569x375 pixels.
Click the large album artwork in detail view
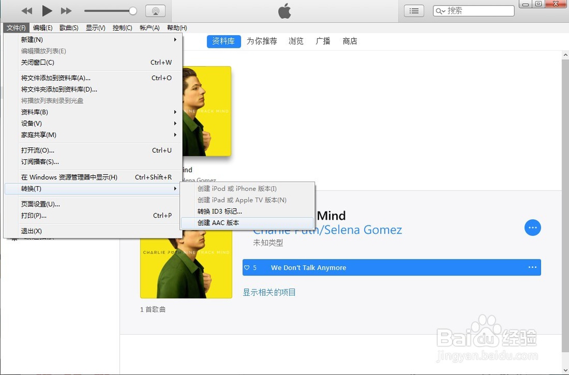186,265
